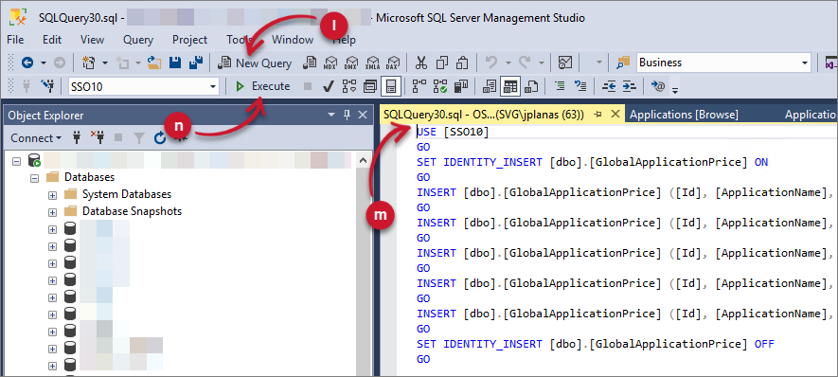Refresh the Object Explorer tree
Screen dimensions: 838x377
[160, 138]
